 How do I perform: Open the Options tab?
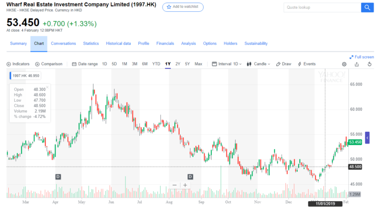210,43
